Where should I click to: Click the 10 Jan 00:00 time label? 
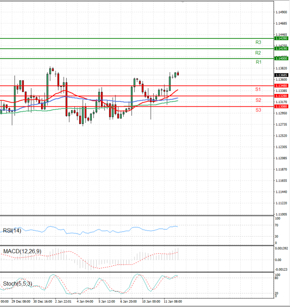(151, 302)
